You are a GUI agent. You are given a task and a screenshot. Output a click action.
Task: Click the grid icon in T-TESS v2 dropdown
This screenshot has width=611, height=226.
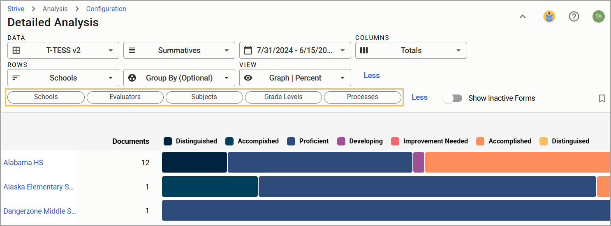click(16, 51)
